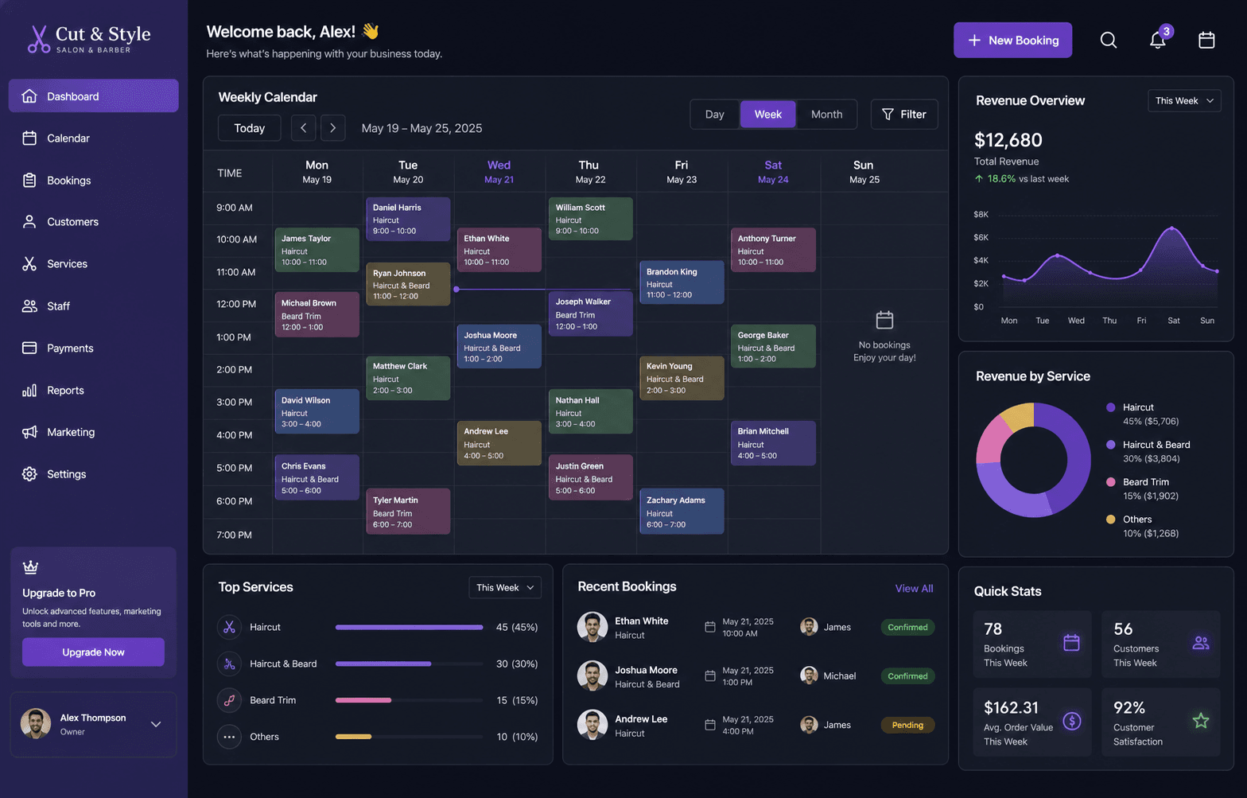The width and height of the screenshot is (1247, 798).
Task: Open Marketing in the sidebar
Action: (93, 432)
